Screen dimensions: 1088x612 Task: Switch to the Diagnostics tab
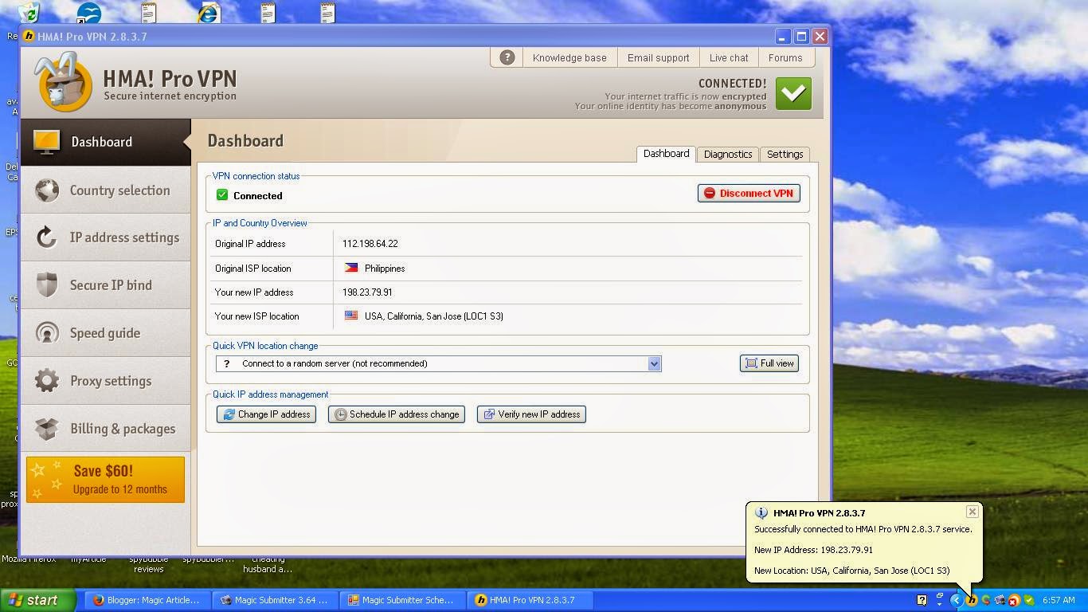tap(728, 154)
